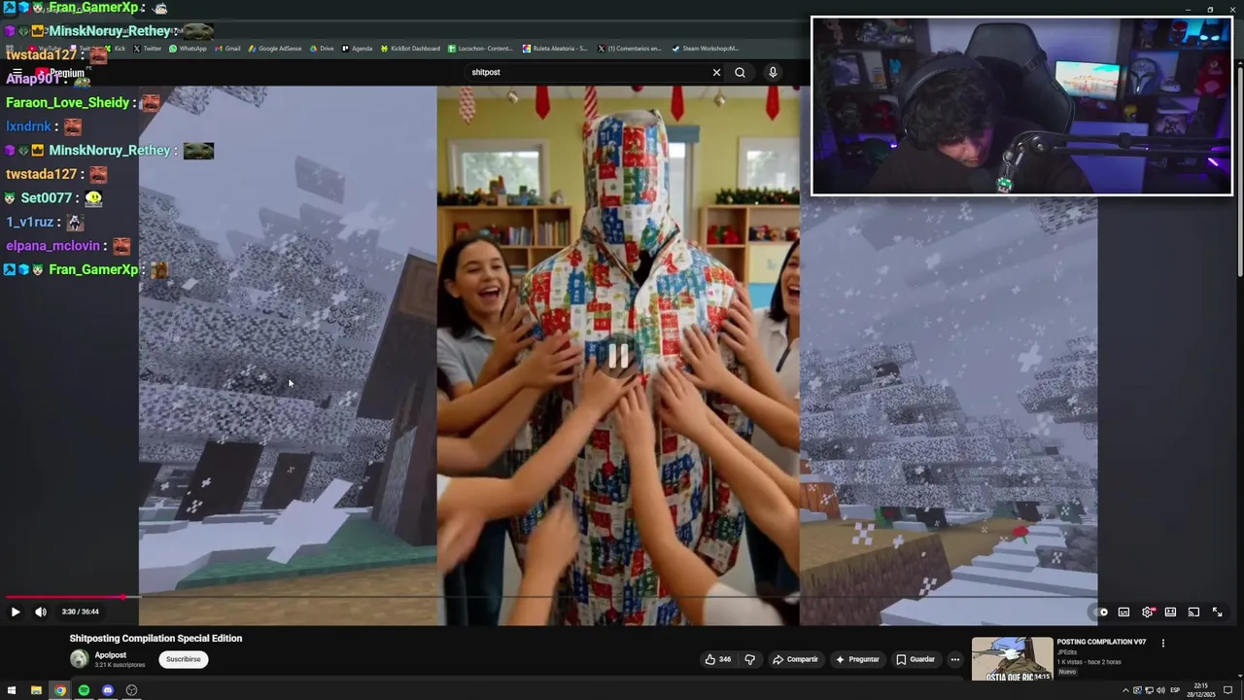Save the video with Guardar
Image resolution: width=1244 pixels, height=700 pixels.
916,659
